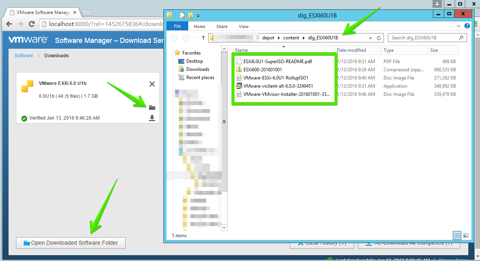This screenshot has height=261, width=480.
Task: Switch to Large icons view in Explorer status bar
Action: pyautogui.click(x=465, y=236)
